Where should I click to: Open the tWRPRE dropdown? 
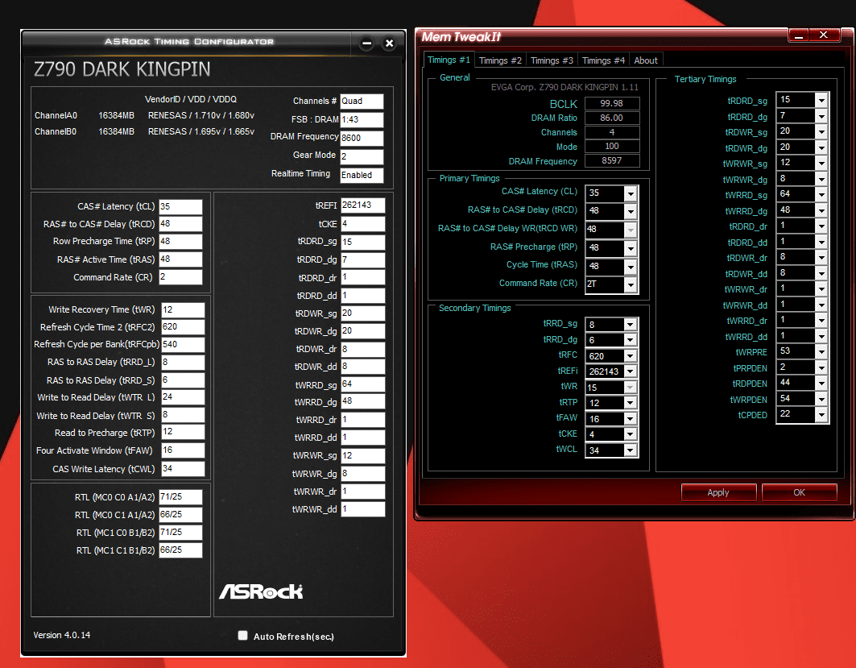tap(821, 352)
